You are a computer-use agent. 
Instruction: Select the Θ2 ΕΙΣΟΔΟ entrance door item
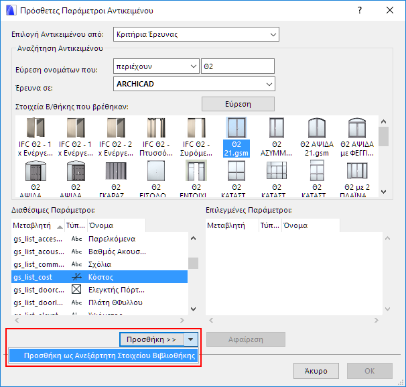click(x=156, y=179)
